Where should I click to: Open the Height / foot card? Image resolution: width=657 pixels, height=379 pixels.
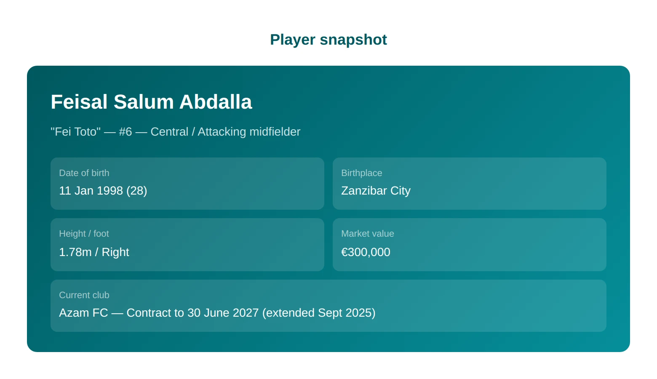[187, 245]
